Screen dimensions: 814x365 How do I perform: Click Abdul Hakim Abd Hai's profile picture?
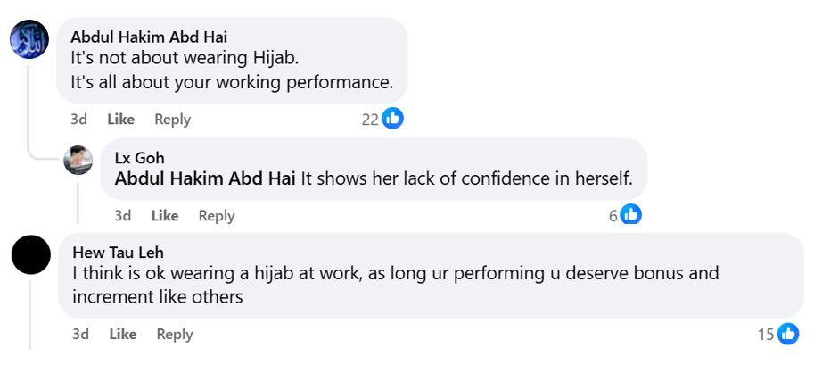29,41
